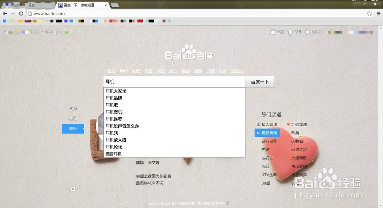
Task: Select the blue 音乐 sidebar tab
Action: coord(73,128)
